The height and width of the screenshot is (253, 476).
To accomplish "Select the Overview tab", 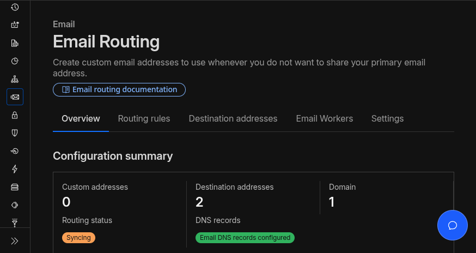I will 81,118.
